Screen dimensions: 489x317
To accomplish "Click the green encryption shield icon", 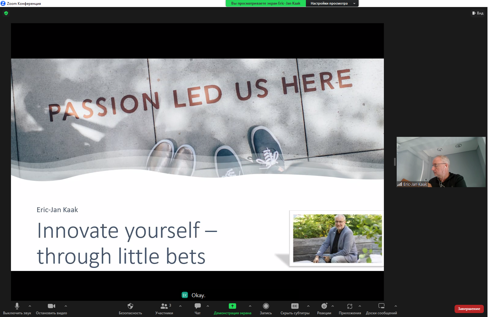I will tap(6, 13).
